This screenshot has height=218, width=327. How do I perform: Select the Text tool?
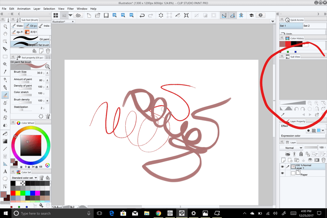click(5, 171)
